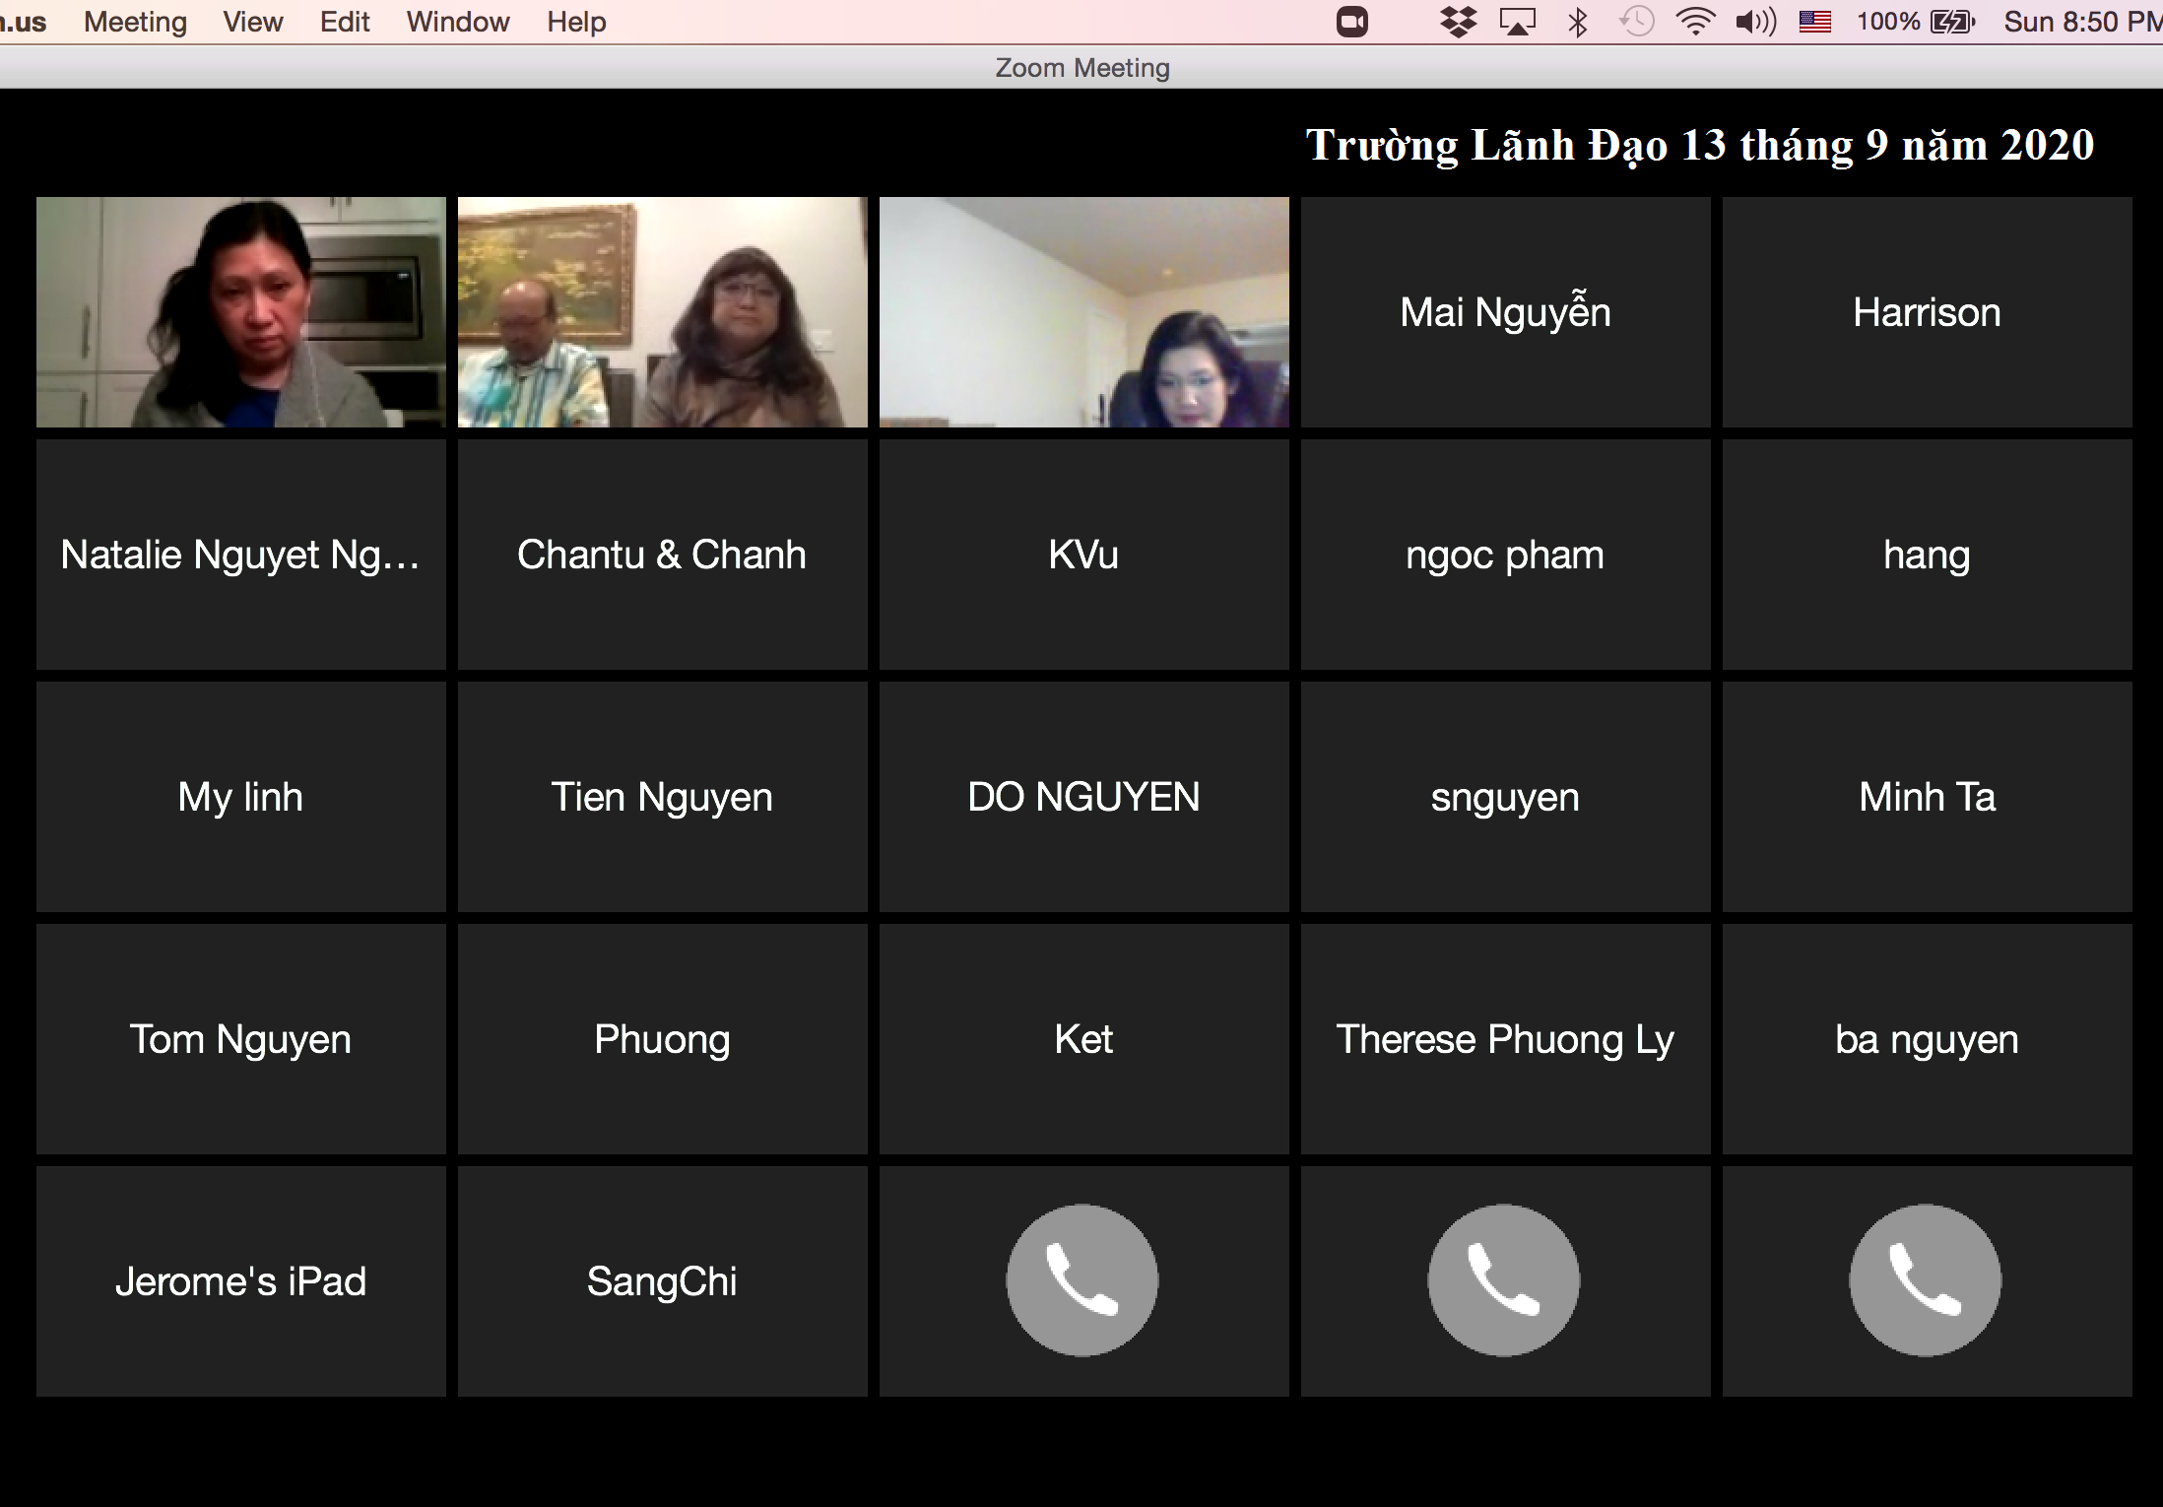
Task: Click the phone caller icon below Therese Phuong Ly
Action: click(1504, 1280)
